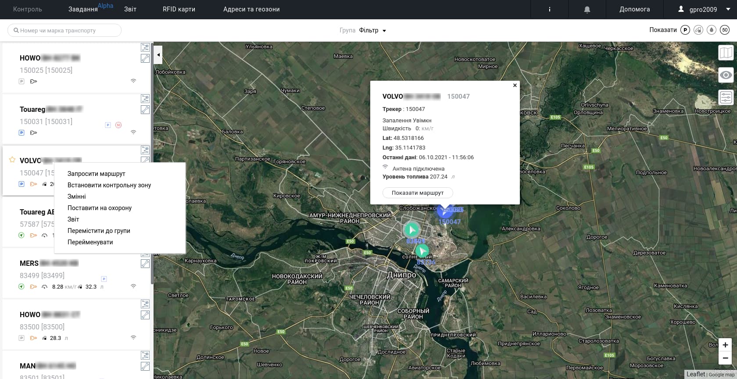Viewport: 737px width, 379px height.
Task: Click the Показати маршрут button
Action: pos(418,193)
